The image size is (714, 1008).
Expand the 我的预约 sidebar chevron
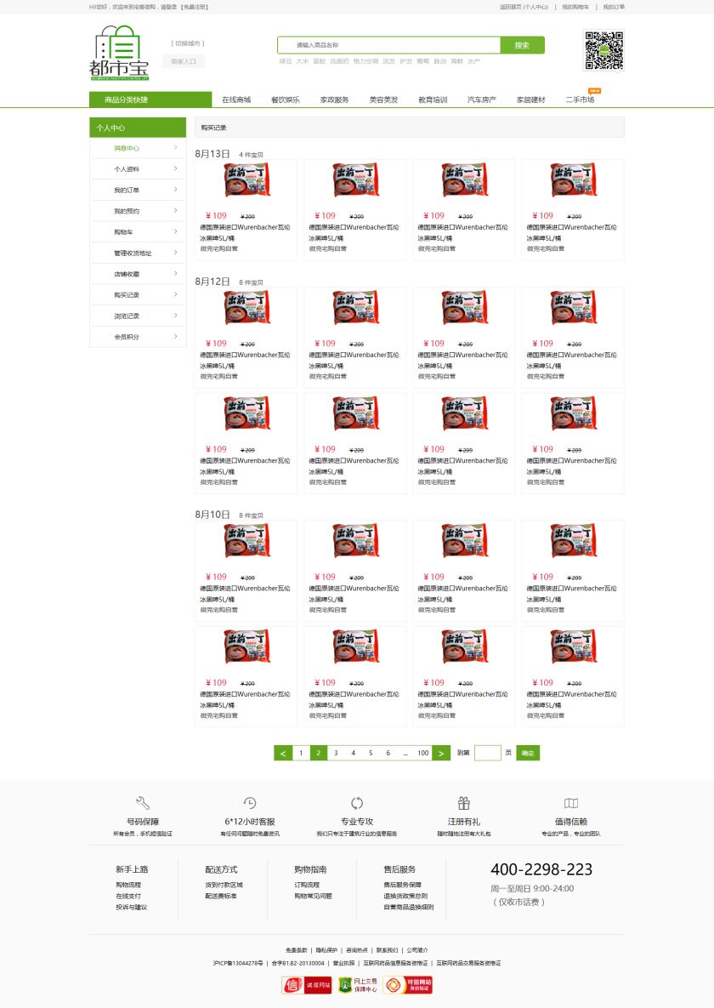tap(175, 210)
